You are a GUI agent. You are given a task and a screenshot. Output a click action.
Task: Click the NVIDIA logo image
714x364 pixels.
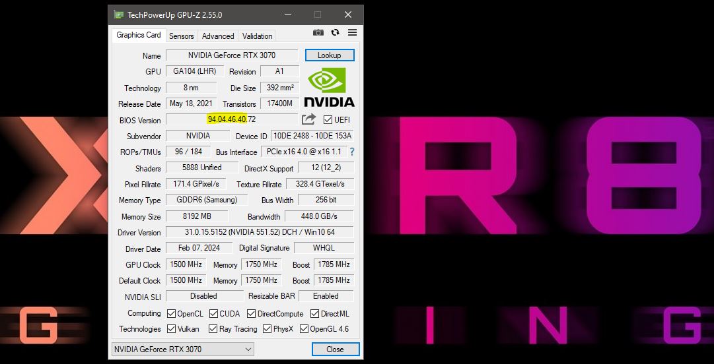coord(329,87)
